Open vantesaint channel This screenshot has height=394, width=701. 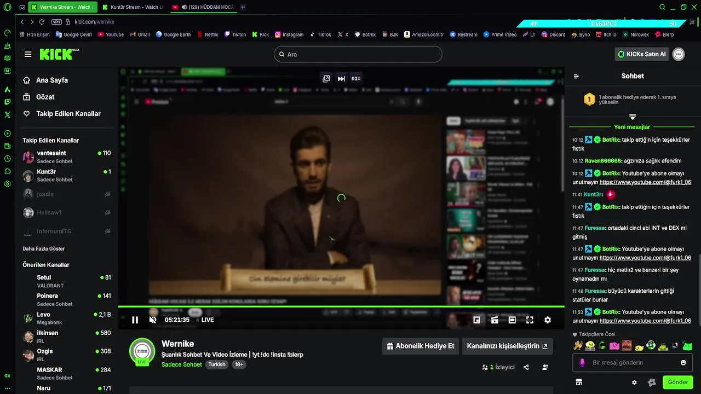[x=66, y=157]
